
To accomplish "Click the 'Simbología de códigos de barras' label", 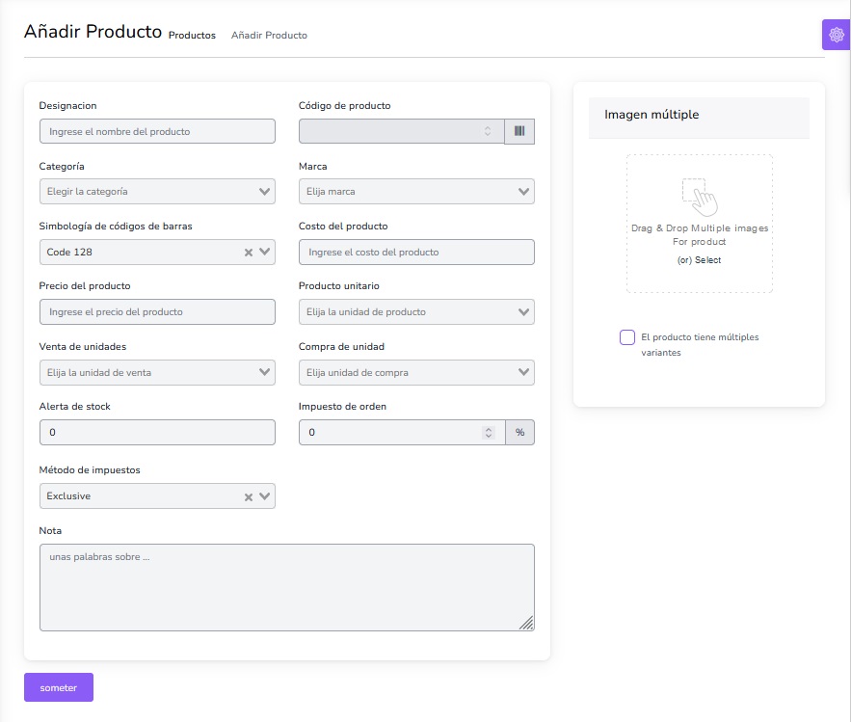I will pyautogui.click(x=116, y=227).
